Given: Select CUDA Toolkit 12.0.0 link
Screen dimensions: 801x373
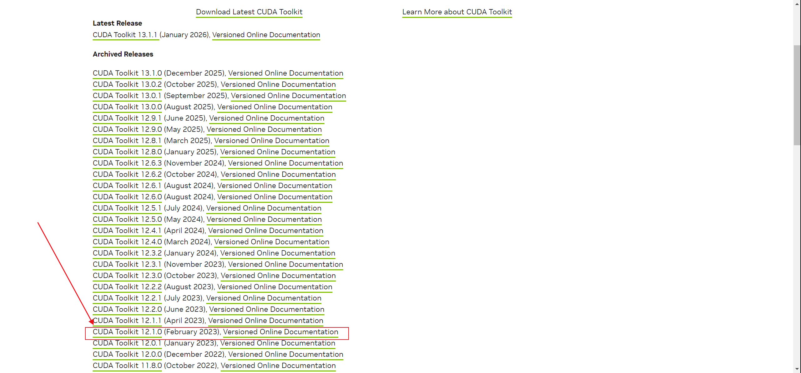Looking at the screenshot, I should (x=127, y=354).
